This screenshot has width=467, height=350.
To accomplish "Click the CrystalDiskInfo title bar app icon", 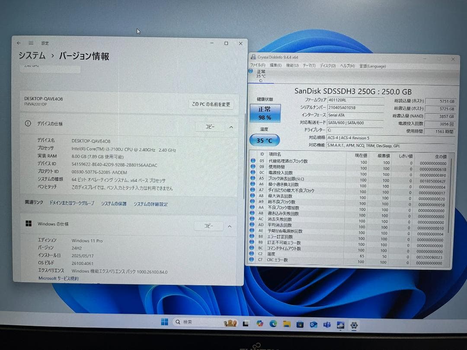I will coord(253,57).
